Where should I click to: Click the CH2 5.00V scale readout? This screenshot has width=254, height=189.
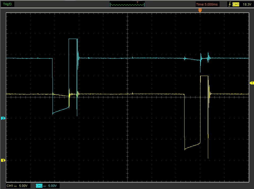click(52, 186)
